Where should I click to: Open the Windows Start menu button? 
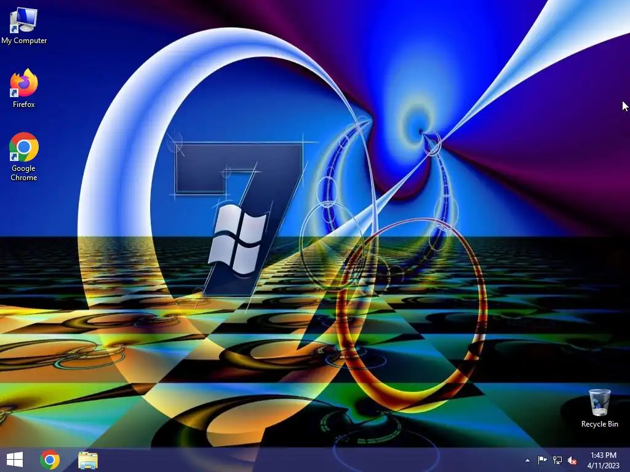coord(15,460)
